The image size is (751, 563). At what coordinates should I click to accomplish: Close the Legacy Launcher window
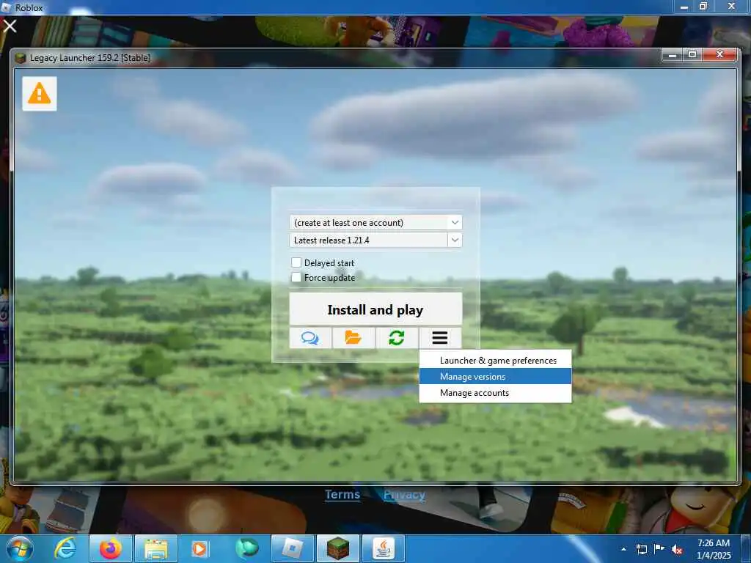pos(719,55)
